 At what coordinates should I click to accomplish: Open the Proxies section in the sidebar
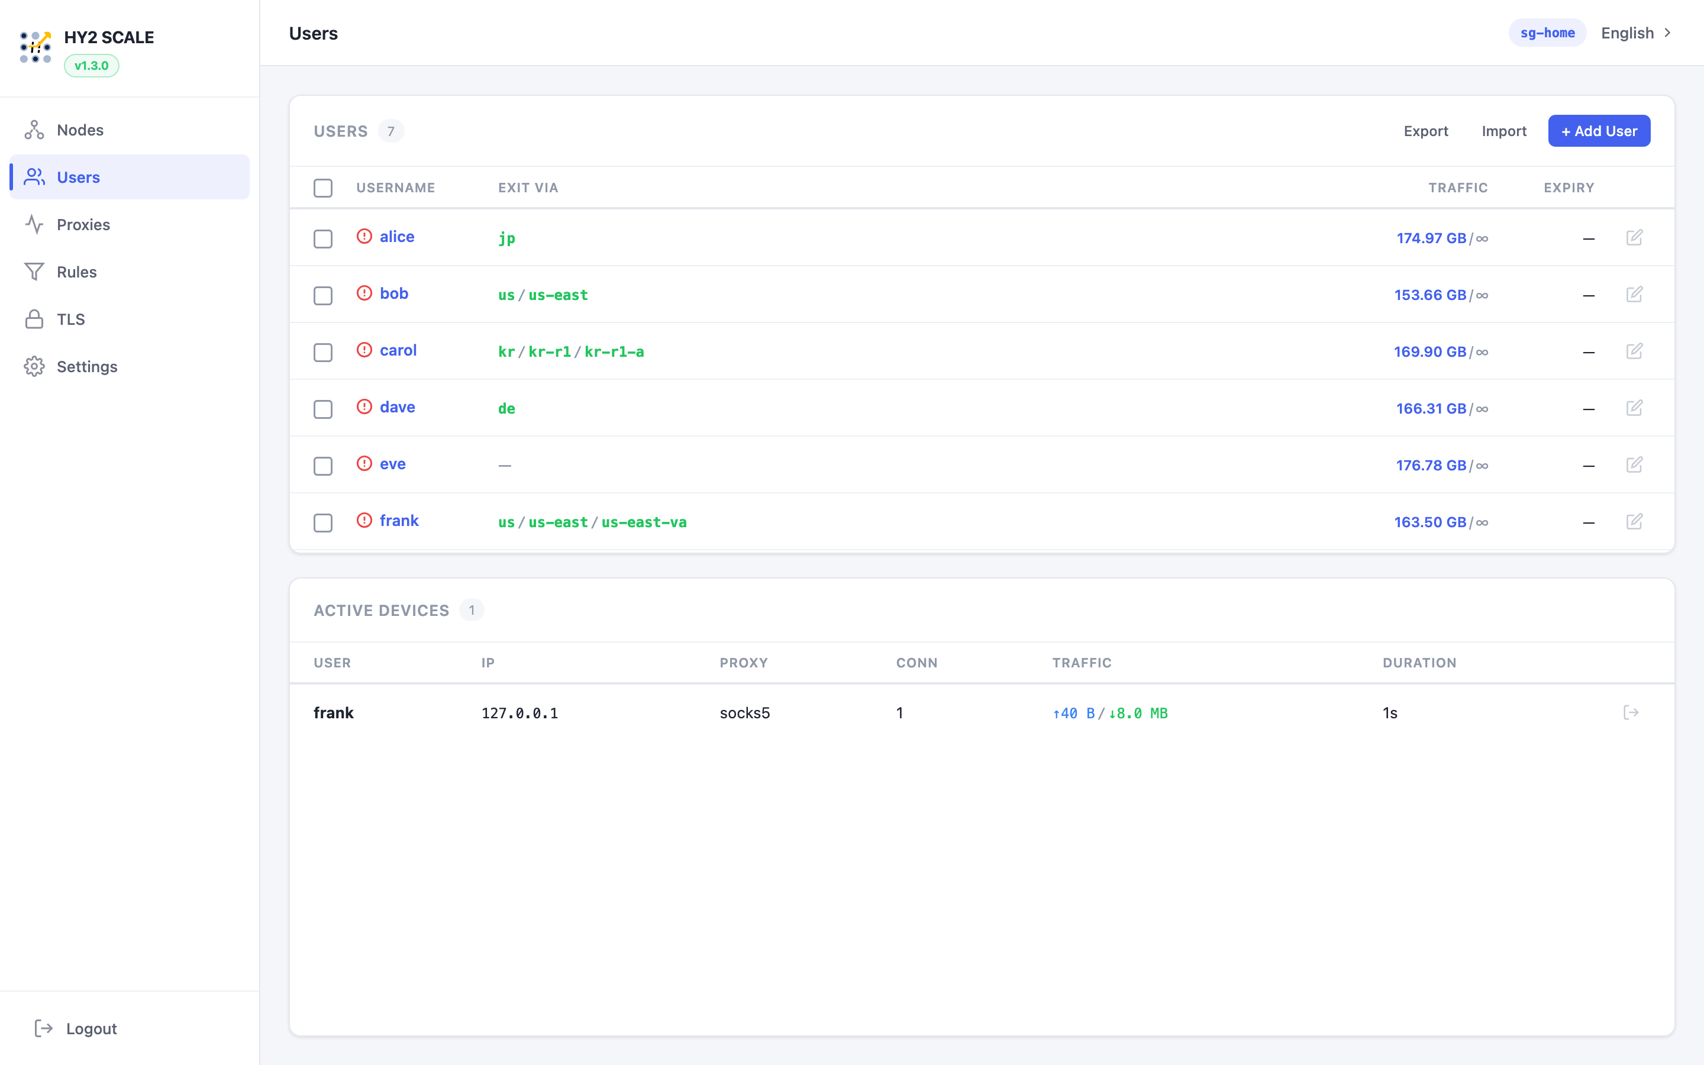point(83,225)
